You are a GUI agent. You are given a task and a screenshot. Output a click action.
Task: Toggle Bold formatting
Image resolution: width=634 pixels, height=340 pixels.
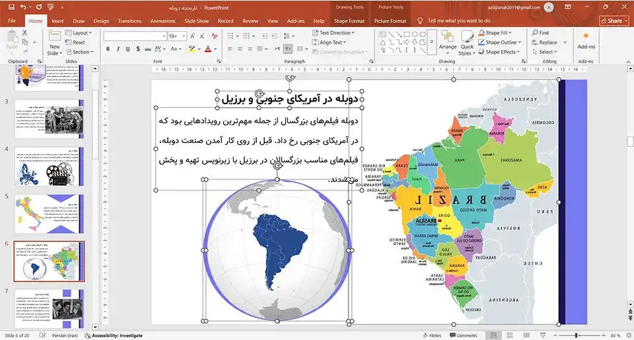[x=108, y=49]
